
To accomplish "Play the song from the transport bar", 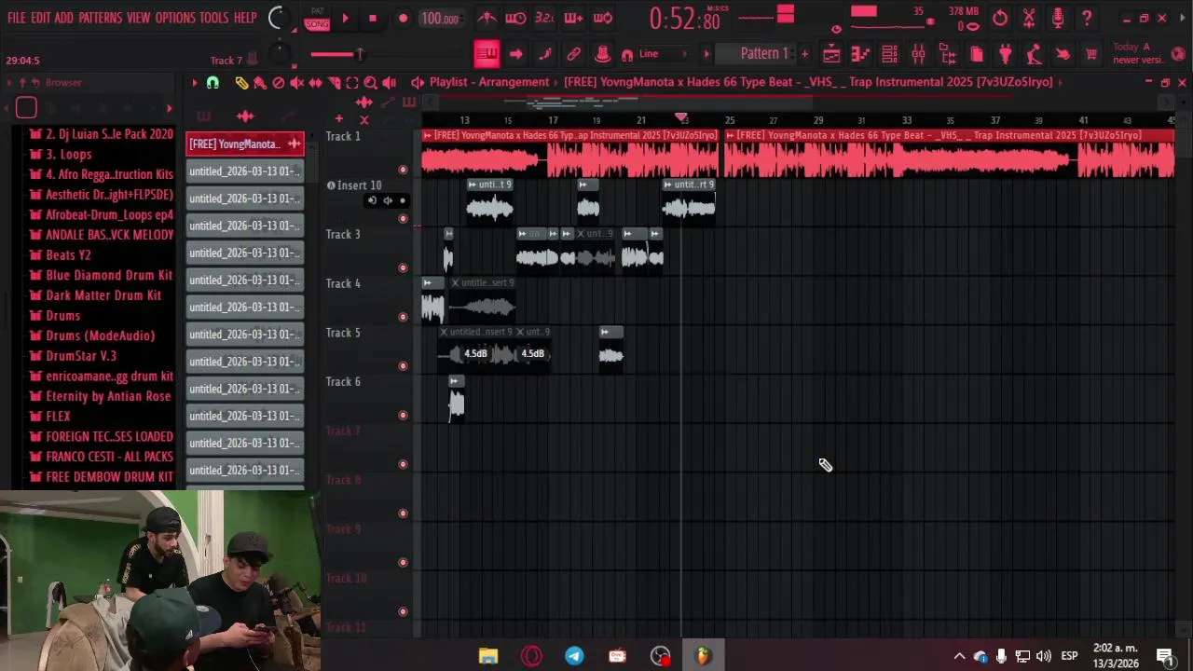I will click(345, 18).
